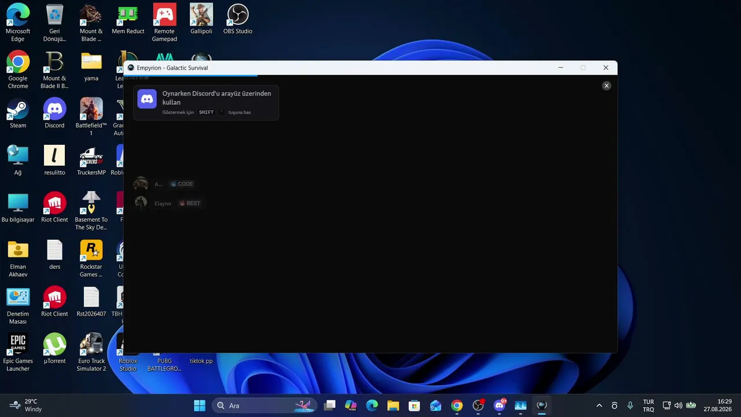Expand the hidden system tray icons
This screenshot has width=741, height=417.
pyautogui.click(x=599, y=405)
